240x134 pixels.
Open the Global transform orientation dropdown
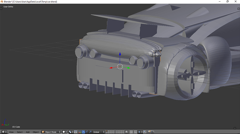click(x=99, y=132)
